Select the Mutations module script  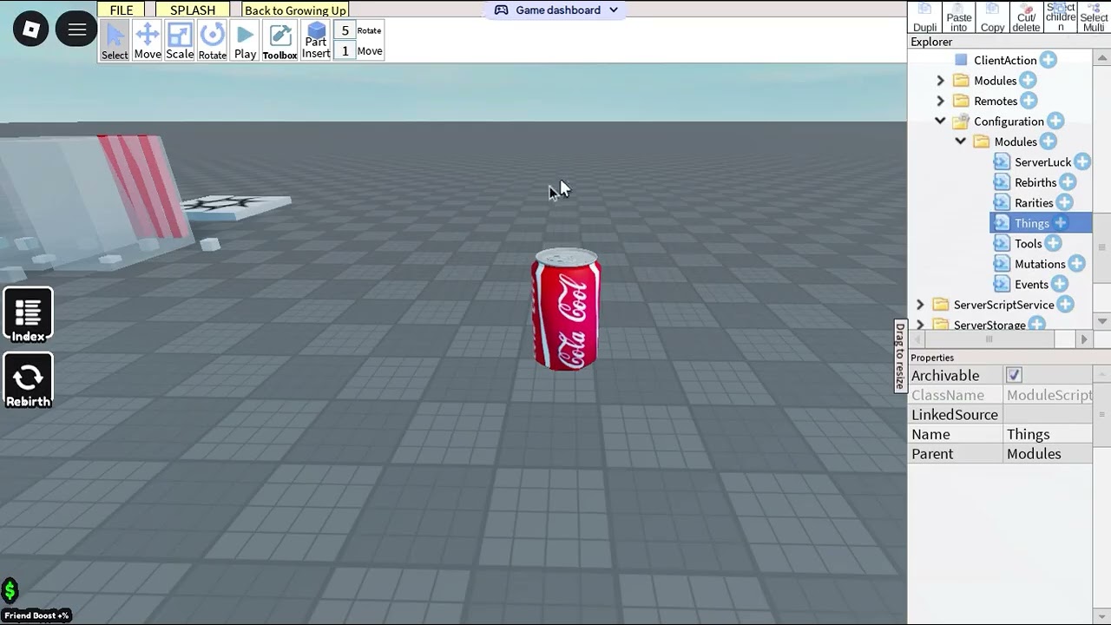(1039, 264)
